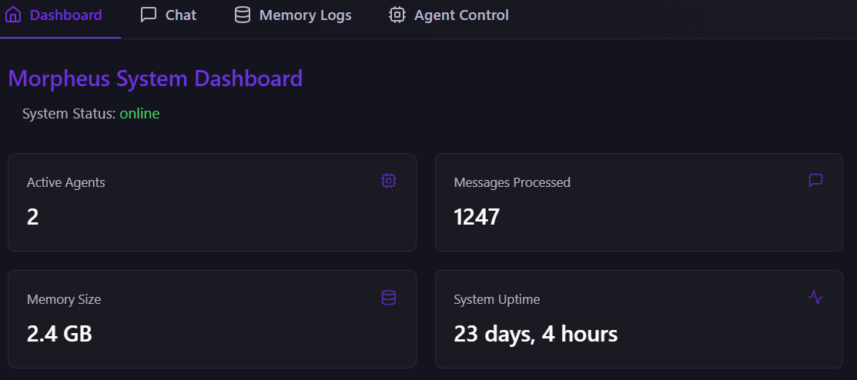The image size is (857, 380).
Task: Click the home icon beside Dashboard
Action: point(12,15)
